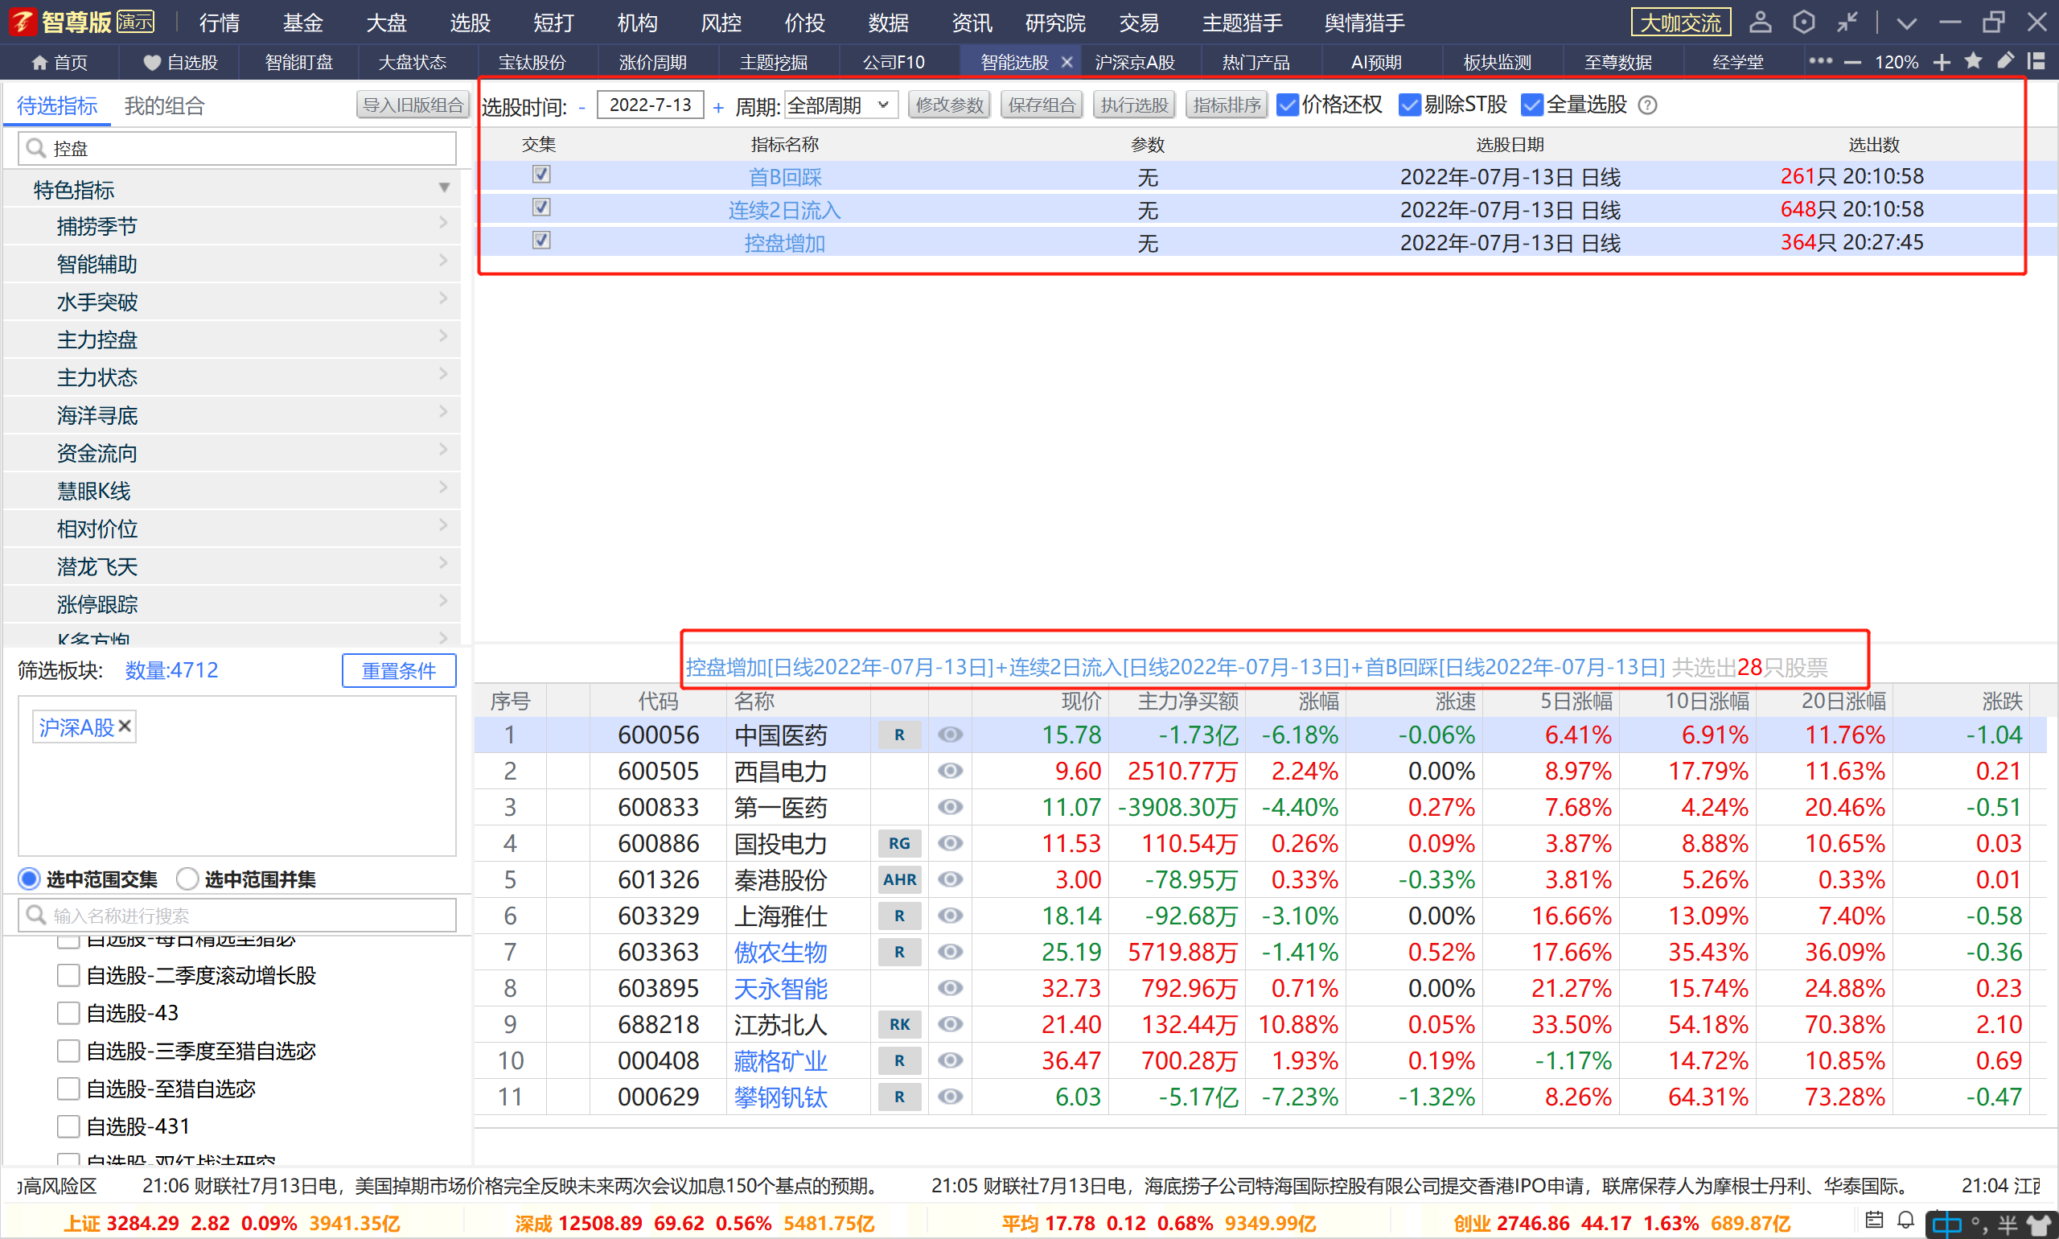Click the RK badge of 江苏北人
Image resolution: width=2059 pixels, height=1239 pixels.
pyautogui.click(x=899, y=1024)
